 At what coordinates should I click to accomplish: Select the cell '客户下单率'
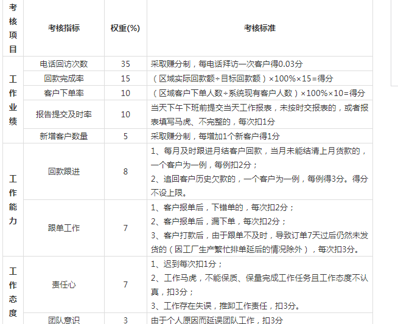[x=64, y=93]
